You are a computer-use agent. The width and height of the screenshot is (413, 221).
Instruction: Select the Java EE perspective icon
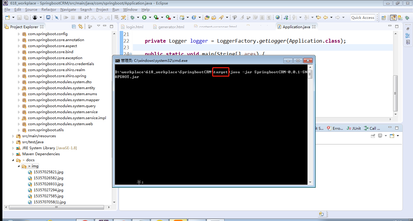[393, 18]
